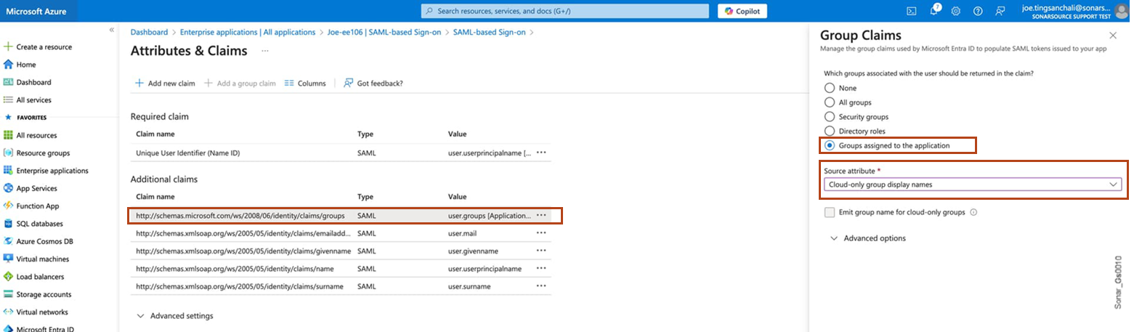Click the Dashboard breadcrumb link

[149, 32]
